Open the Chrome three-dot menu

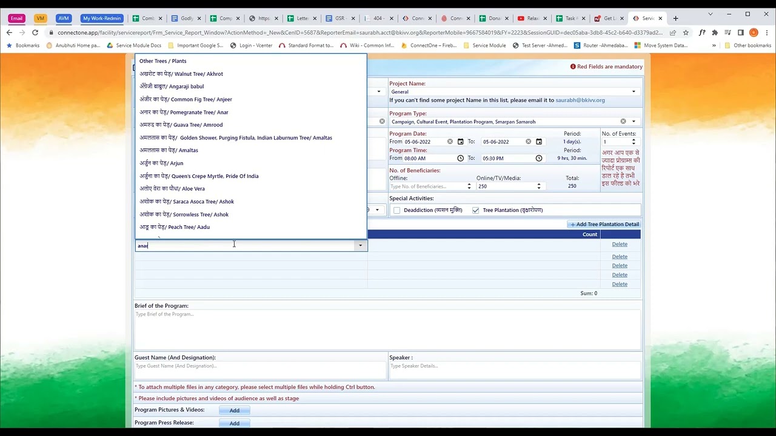point(766,33)
